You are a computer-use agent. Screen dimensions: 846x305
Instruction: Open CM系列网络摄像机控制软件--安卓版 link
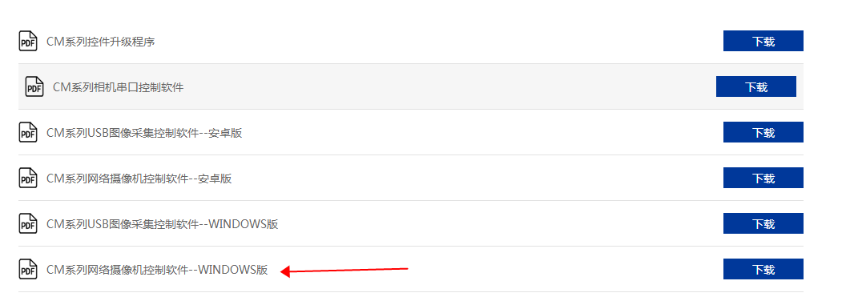139,179
